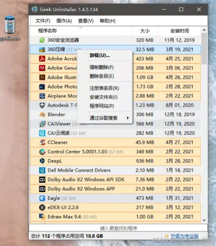This screenshot has height=246, width=216.
Task: Focus the 键入要查找的程序 search field
Action: [118, 228]
